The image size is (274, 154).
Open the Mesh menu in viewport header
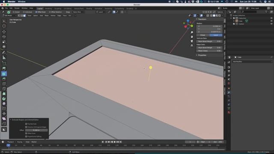[x=47, y=15]
